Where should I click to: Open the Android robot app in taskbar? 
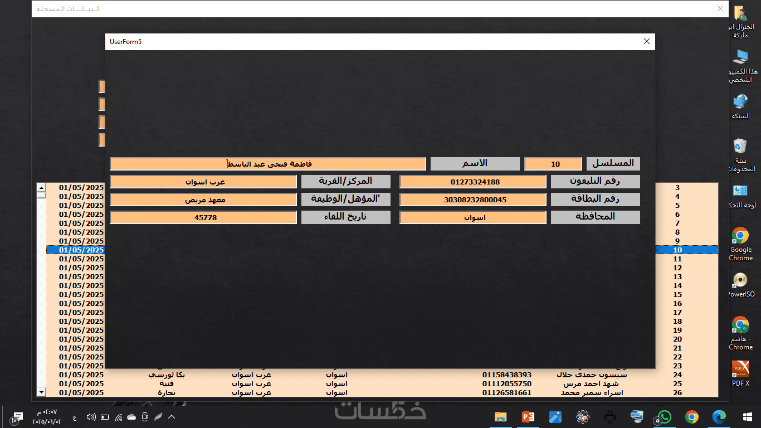(x=610, y=416)
